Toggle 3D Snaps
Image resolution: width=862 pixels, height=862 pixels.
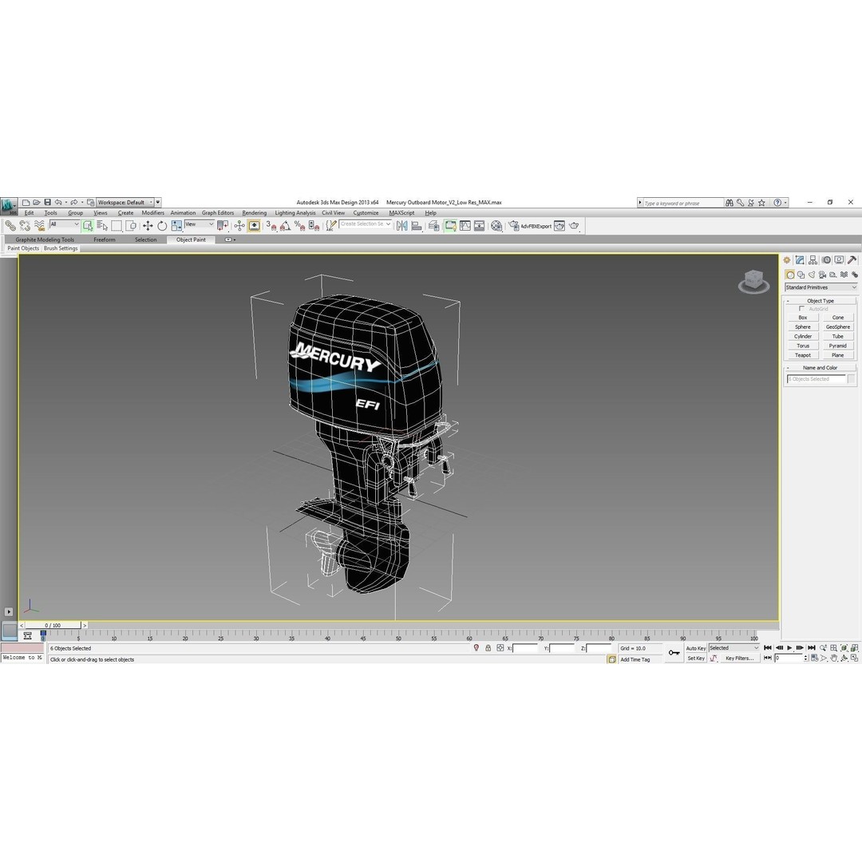point(271,225)
